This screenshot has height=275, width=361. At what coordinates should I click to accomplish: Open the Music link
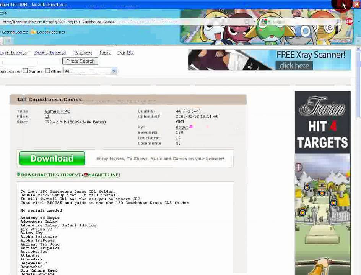[105, 52]
